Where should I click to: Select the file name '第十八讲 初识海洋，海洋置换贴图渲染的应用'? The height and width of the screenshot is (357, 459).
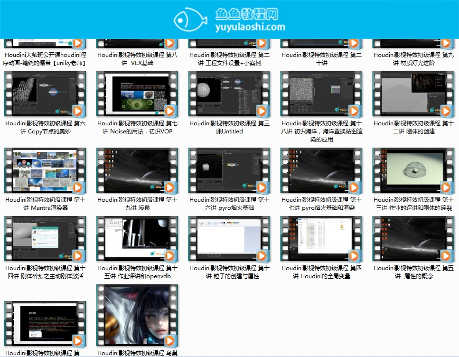point(321,131)
